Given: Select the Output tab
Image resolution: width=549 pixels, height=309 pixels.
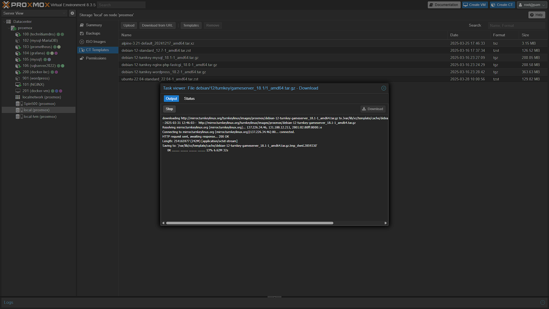Looking at the screenshot, I should click(171, 98).
